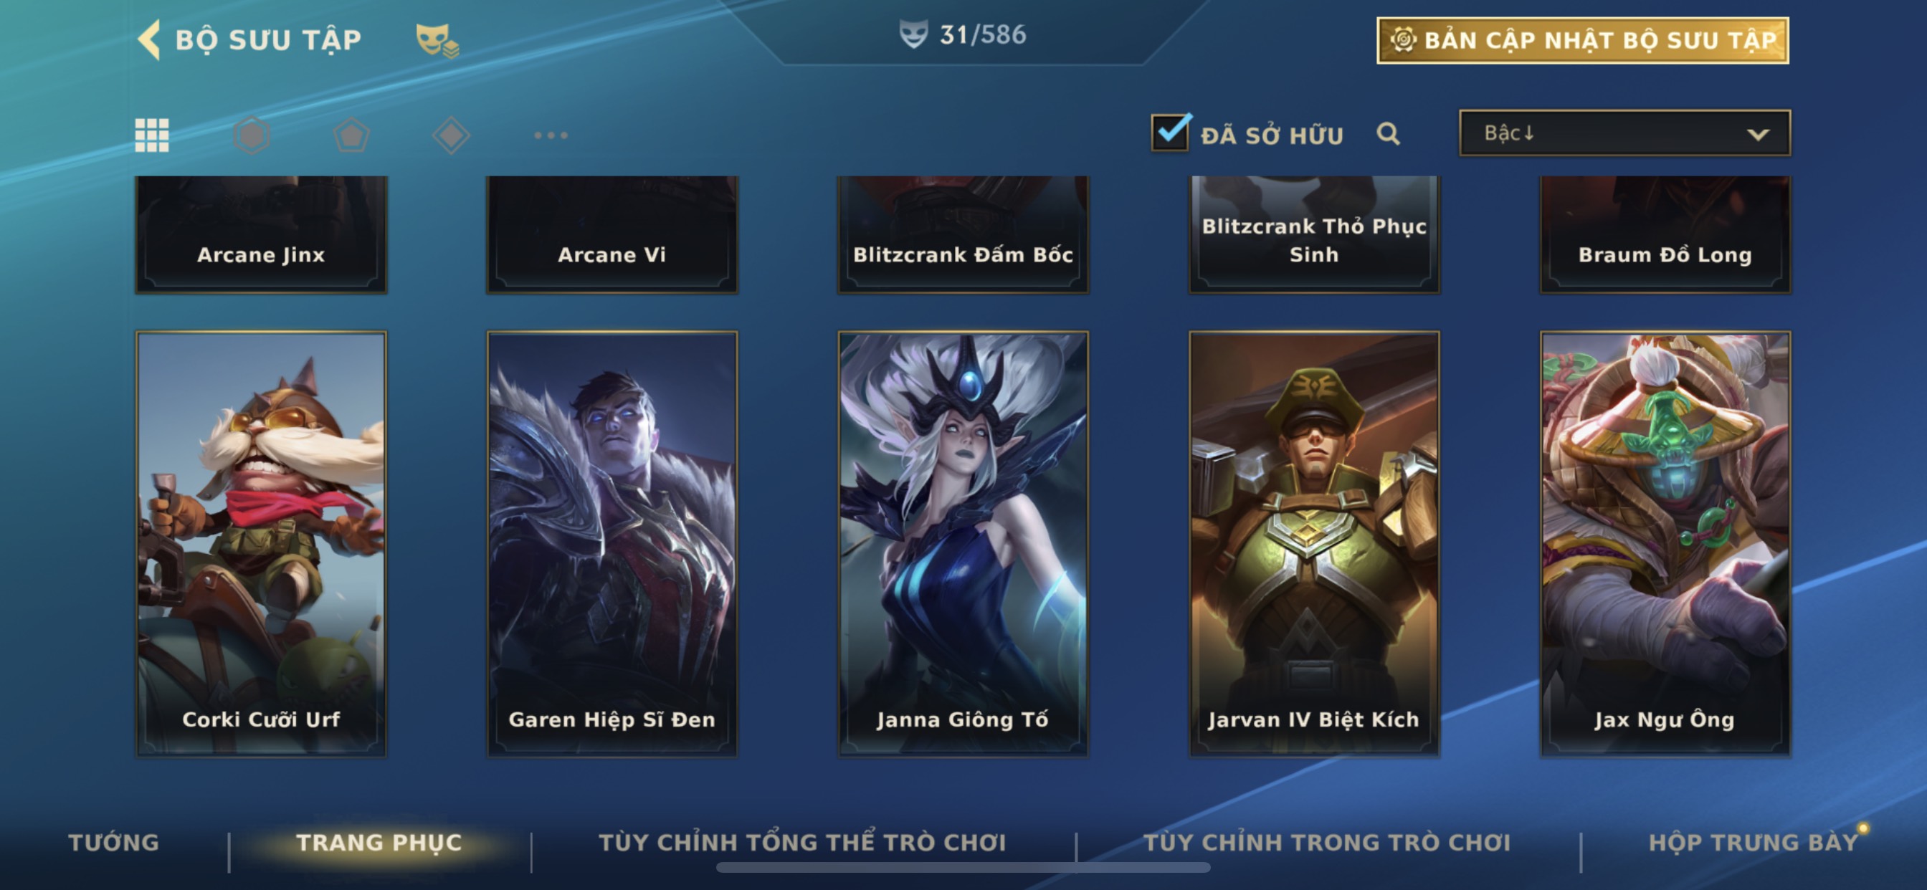Open skin search with magnifier icon
The image size is (1927, 890).
(1388, 134)
